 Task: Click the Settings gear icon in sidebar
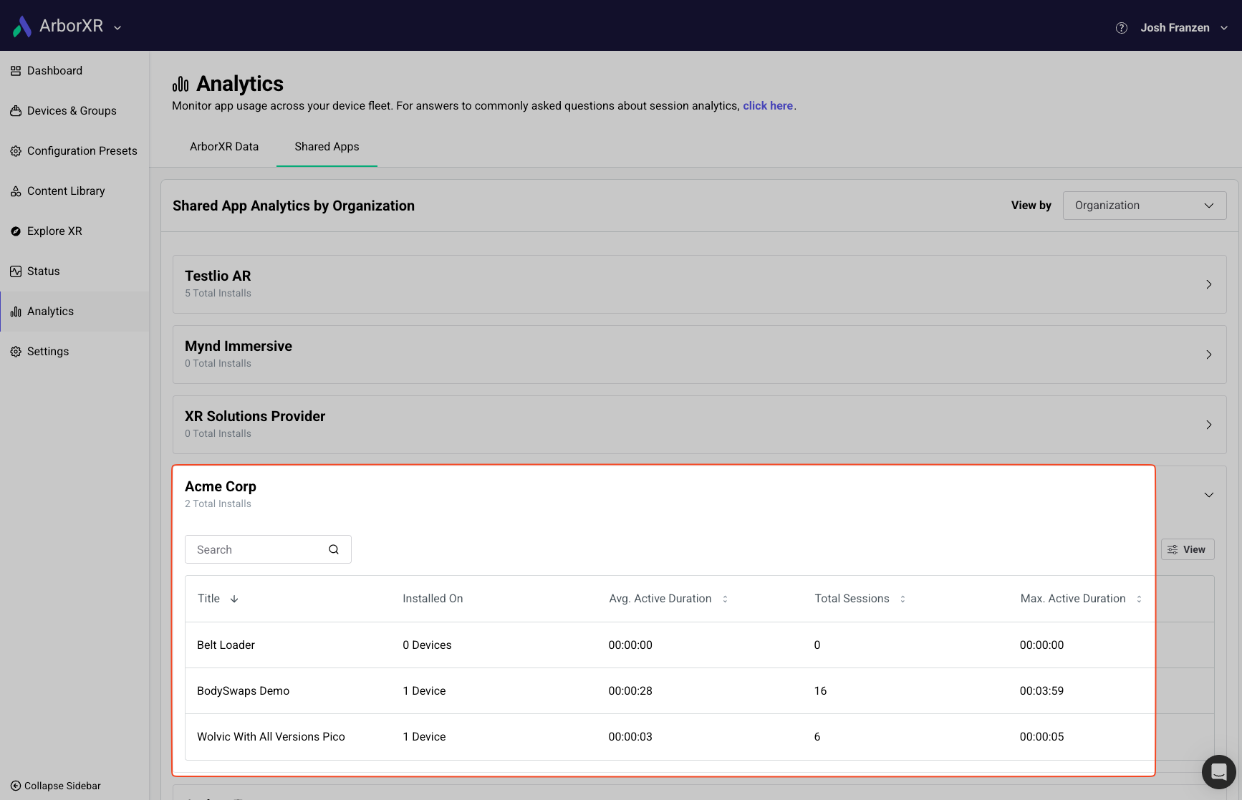pyautogui.click(x=16, y=352)
